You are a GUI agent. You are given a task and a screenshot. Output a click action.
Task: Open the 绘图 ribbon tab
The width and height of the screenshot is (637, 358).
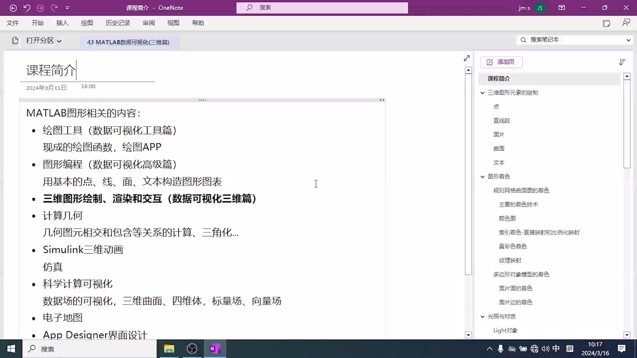87,23
